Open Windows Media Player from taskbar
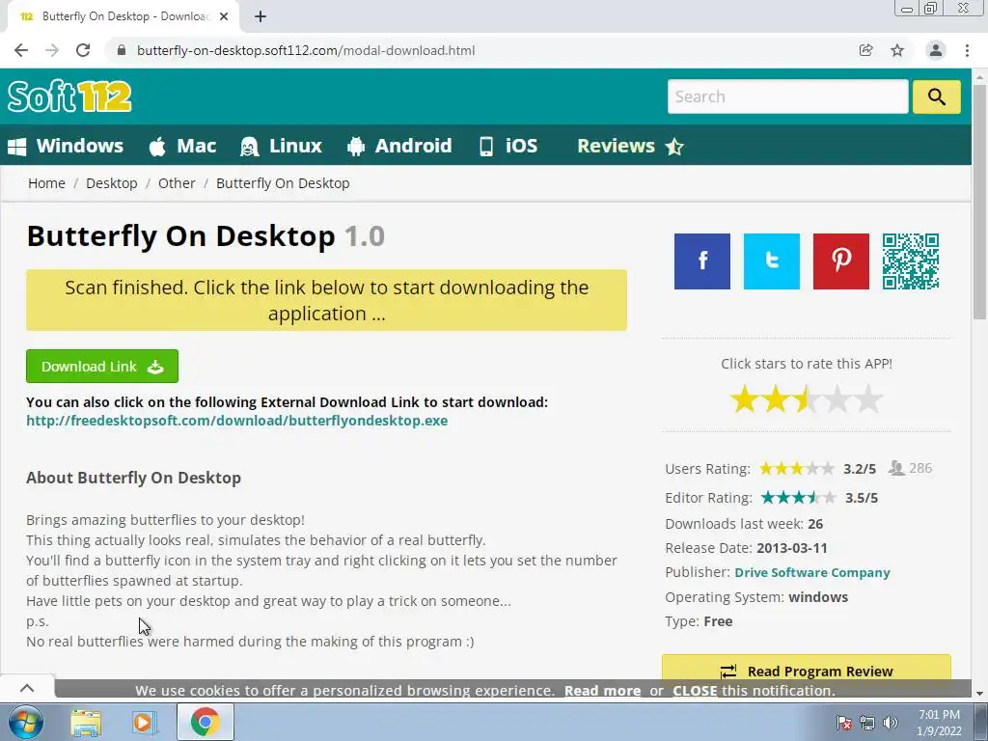Viewport: 988px width, 741px height. (x=144, y=723)
